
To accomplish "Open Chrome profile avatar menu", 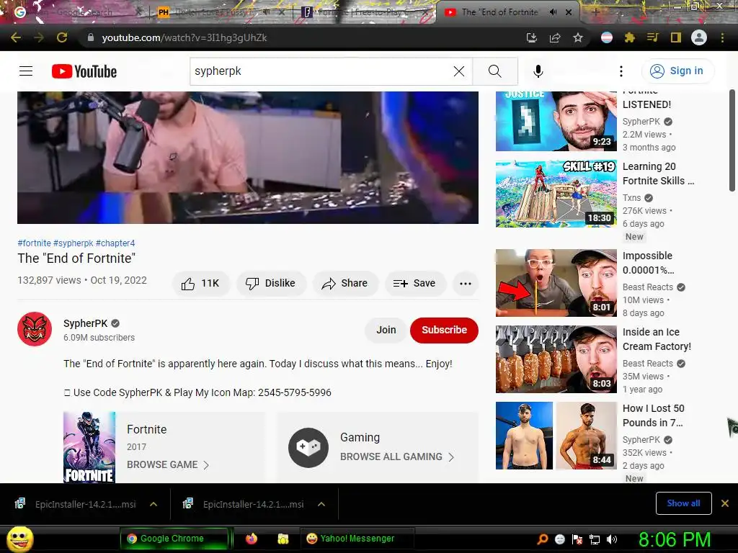I will [699, 37].
